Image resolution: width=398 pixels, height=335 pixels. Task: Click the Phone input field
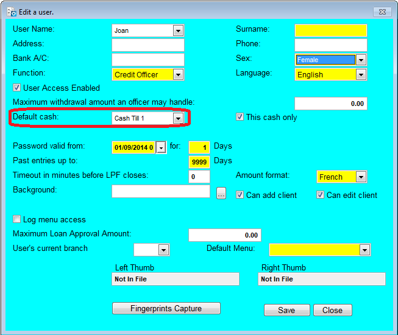pos(331,45)
